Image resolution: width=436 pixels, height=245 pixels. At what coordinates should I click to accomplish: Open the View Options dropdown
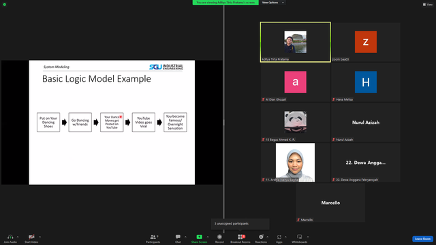pyautogui.click(x=272, y=3)
